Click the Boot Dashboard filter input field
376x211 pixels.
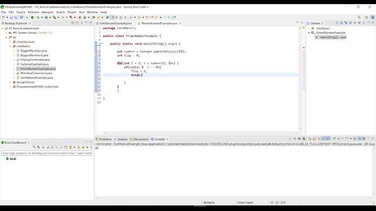[x=47, y=153]
